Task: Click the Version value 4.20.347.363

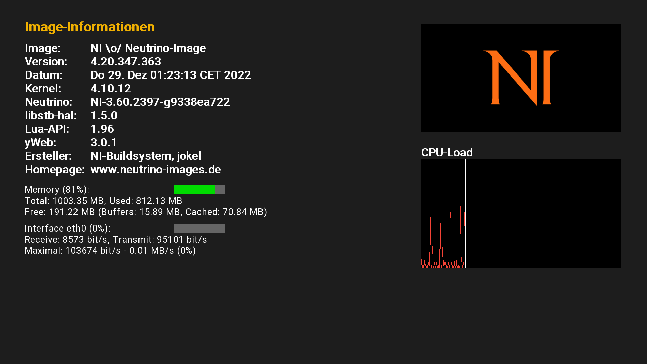Action: (x=126, y=61)
